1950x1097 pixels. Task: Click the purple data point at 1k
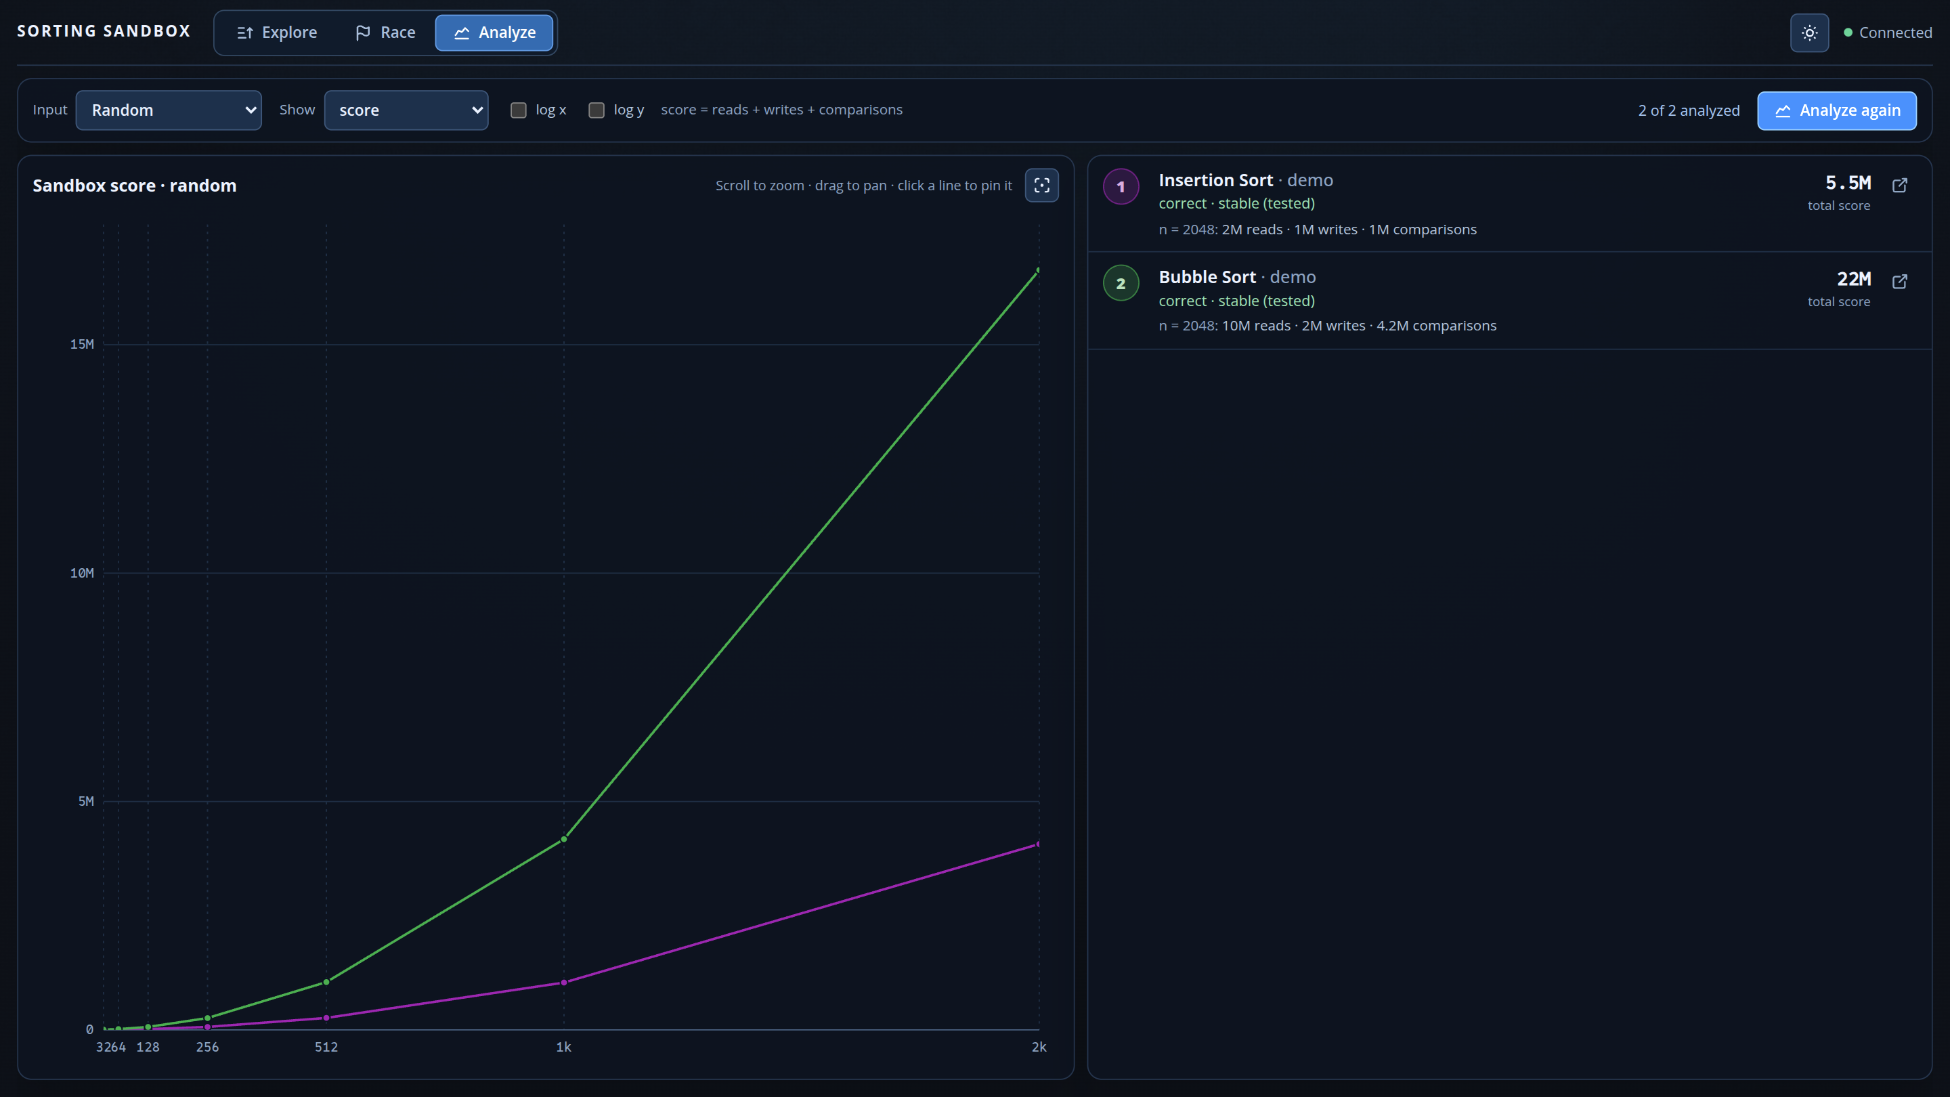click(x=564, y=983)
